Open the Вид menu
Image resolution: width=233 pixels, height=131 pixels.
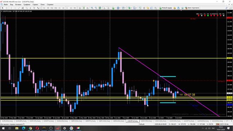pos(11,5)
